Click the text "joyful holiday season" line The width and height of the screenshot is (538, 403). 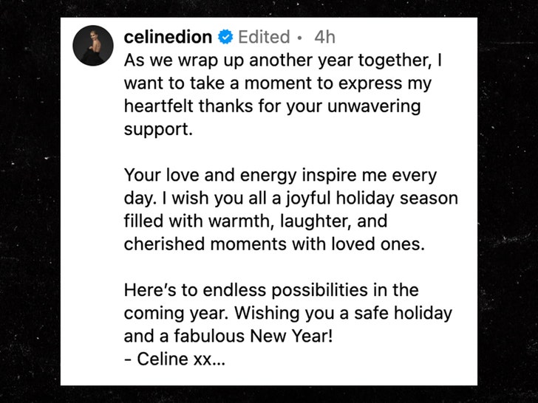pyautogui.click(x=372, y=199)
